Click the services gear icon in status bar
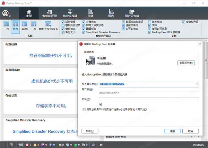The width and height of the screenshot is (208, 148). coord(93,145)
